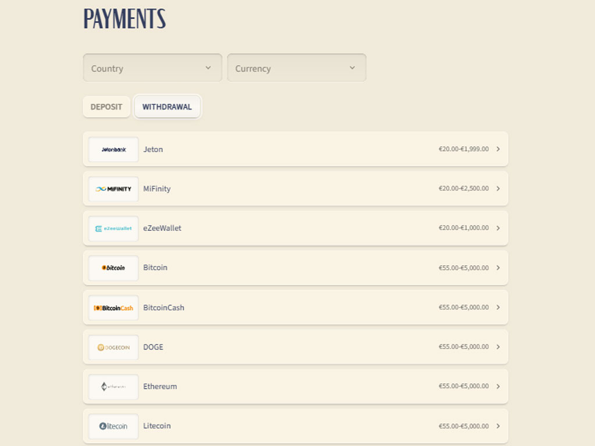This screenshot has height=446, width=595.
Task: Click the BitcoinCash logo icon
Action: (113, 308)
